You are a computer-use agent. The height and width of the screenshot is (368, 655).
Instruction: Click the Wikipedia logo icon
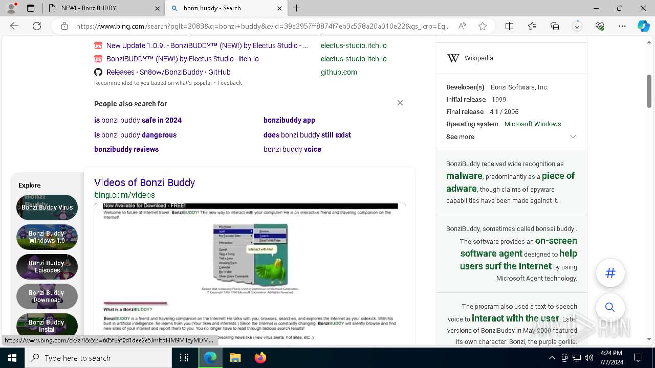coord(453,58)
